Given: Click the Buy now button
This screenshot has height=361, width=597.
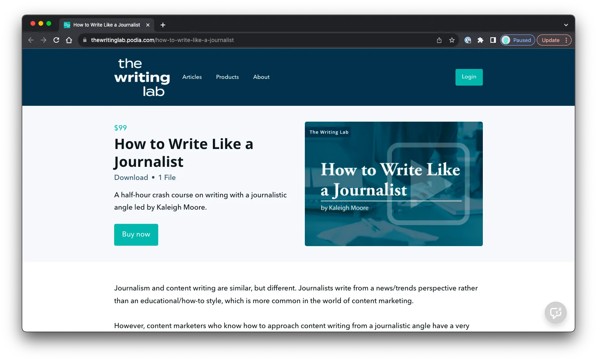Looking at the screenshot, I should pos(136,235).
